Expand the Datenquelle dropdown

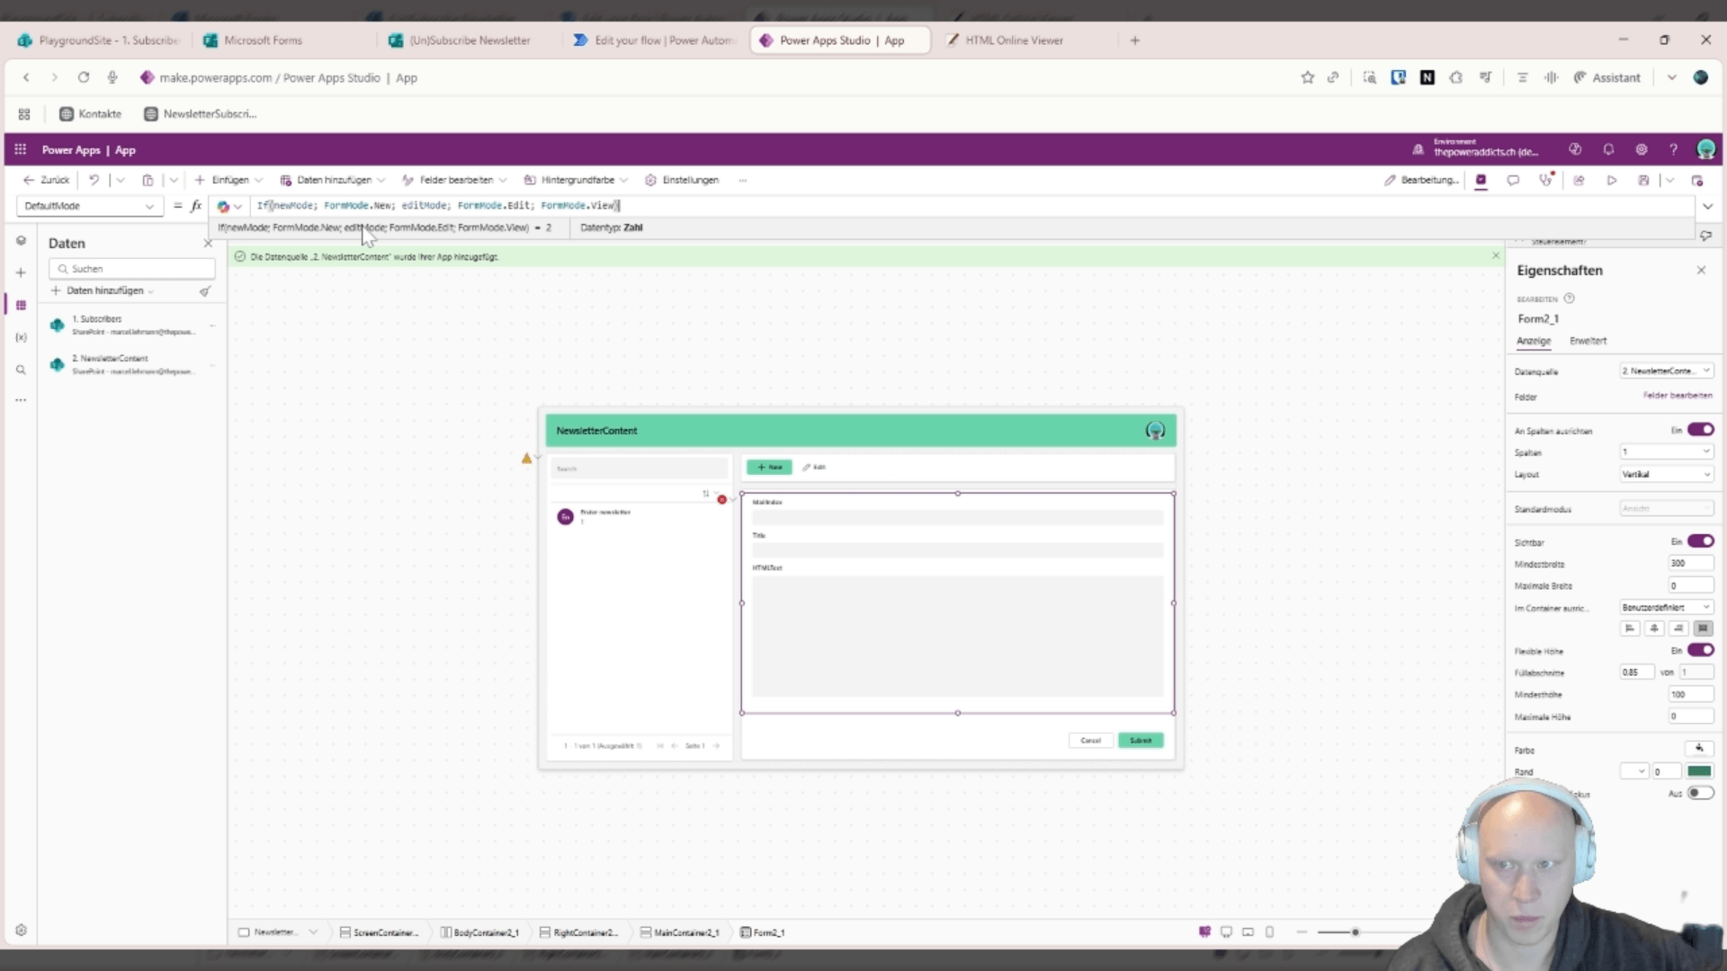point(1667,370)
